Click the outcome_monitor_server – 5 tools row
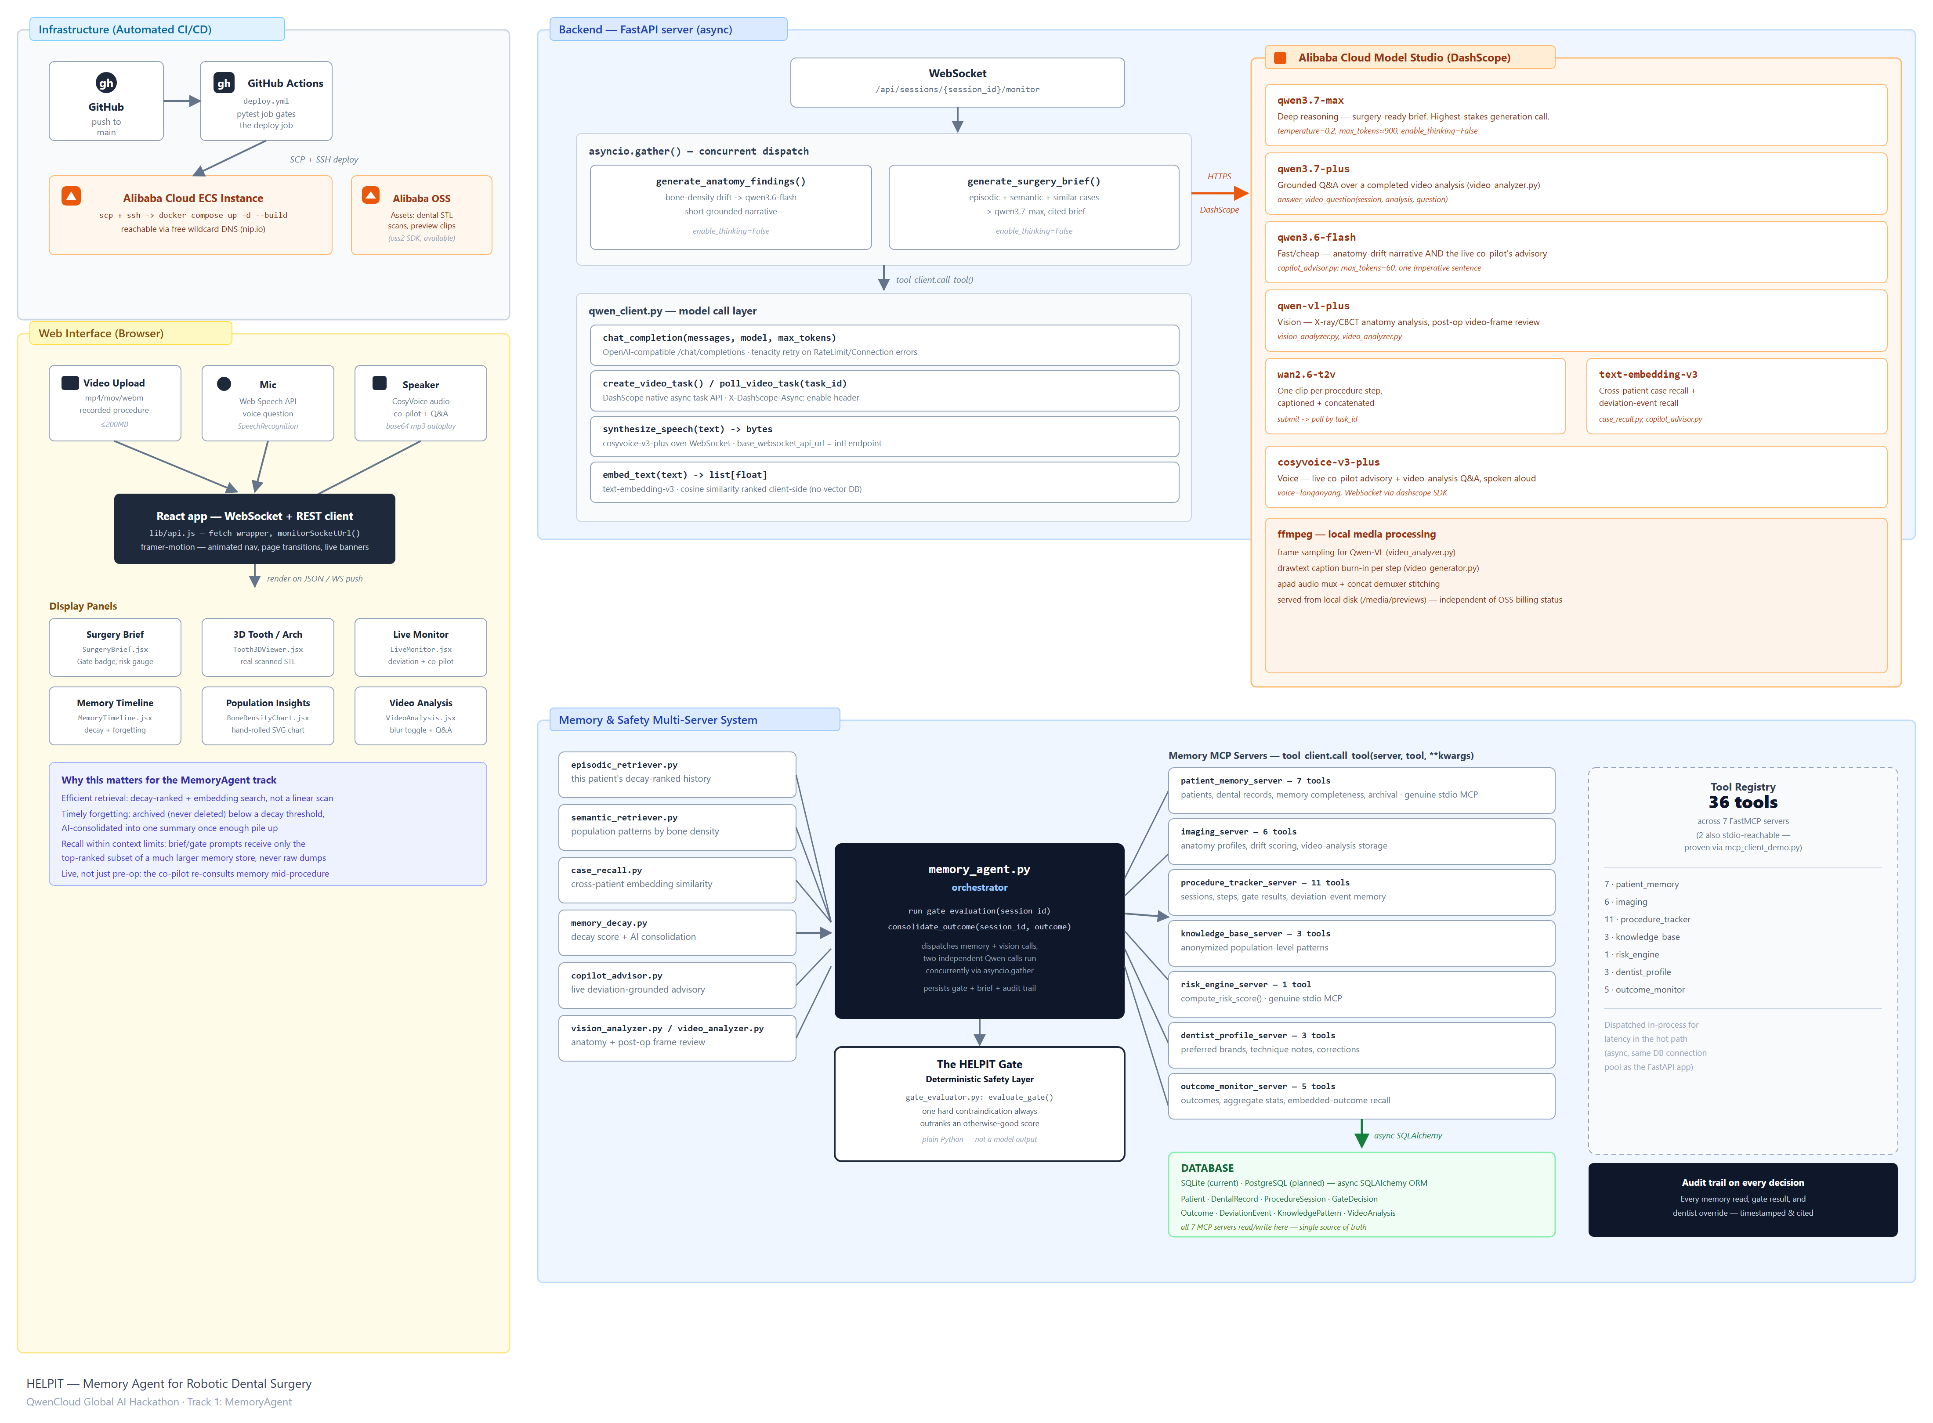Image resolution: width=1933 pixels, height=1423 pixels. [1361, 1096]
